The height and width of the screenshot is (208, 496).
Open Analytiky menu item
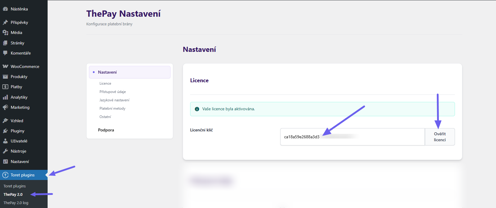(24, 97)
